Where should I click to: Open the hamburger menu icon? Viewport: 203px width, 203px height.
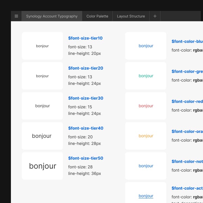click(16, 16)
